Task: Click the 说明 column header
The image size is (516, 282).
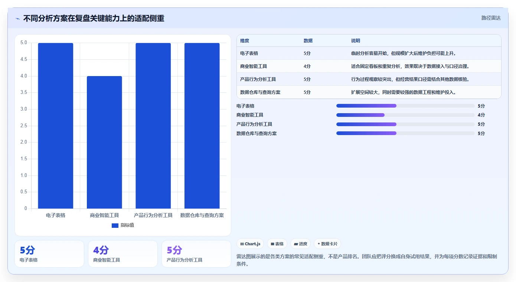Action: [x=356, y=41]
